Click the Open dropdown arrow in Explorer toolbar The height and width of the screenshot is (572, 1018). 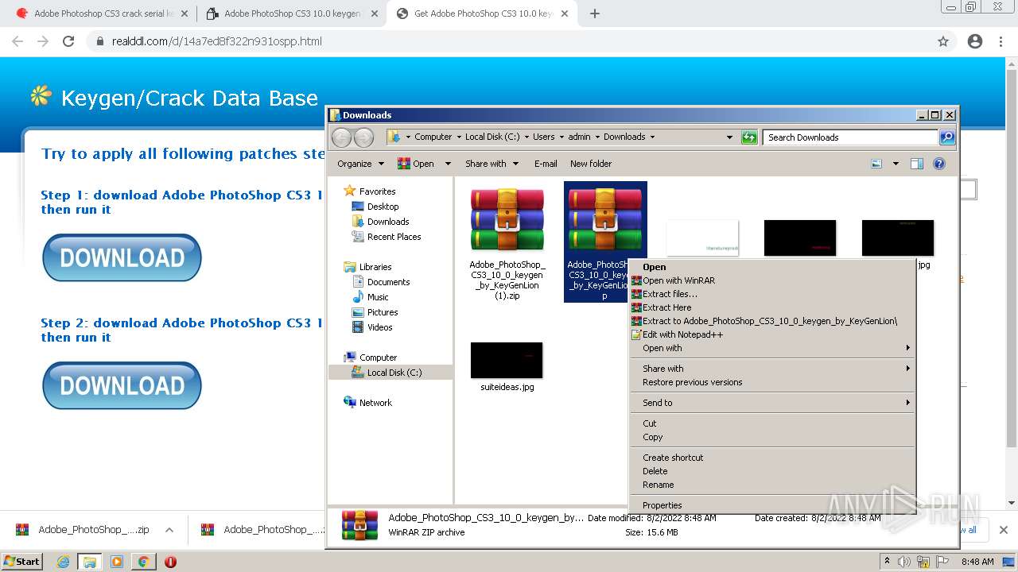point(448,164)
